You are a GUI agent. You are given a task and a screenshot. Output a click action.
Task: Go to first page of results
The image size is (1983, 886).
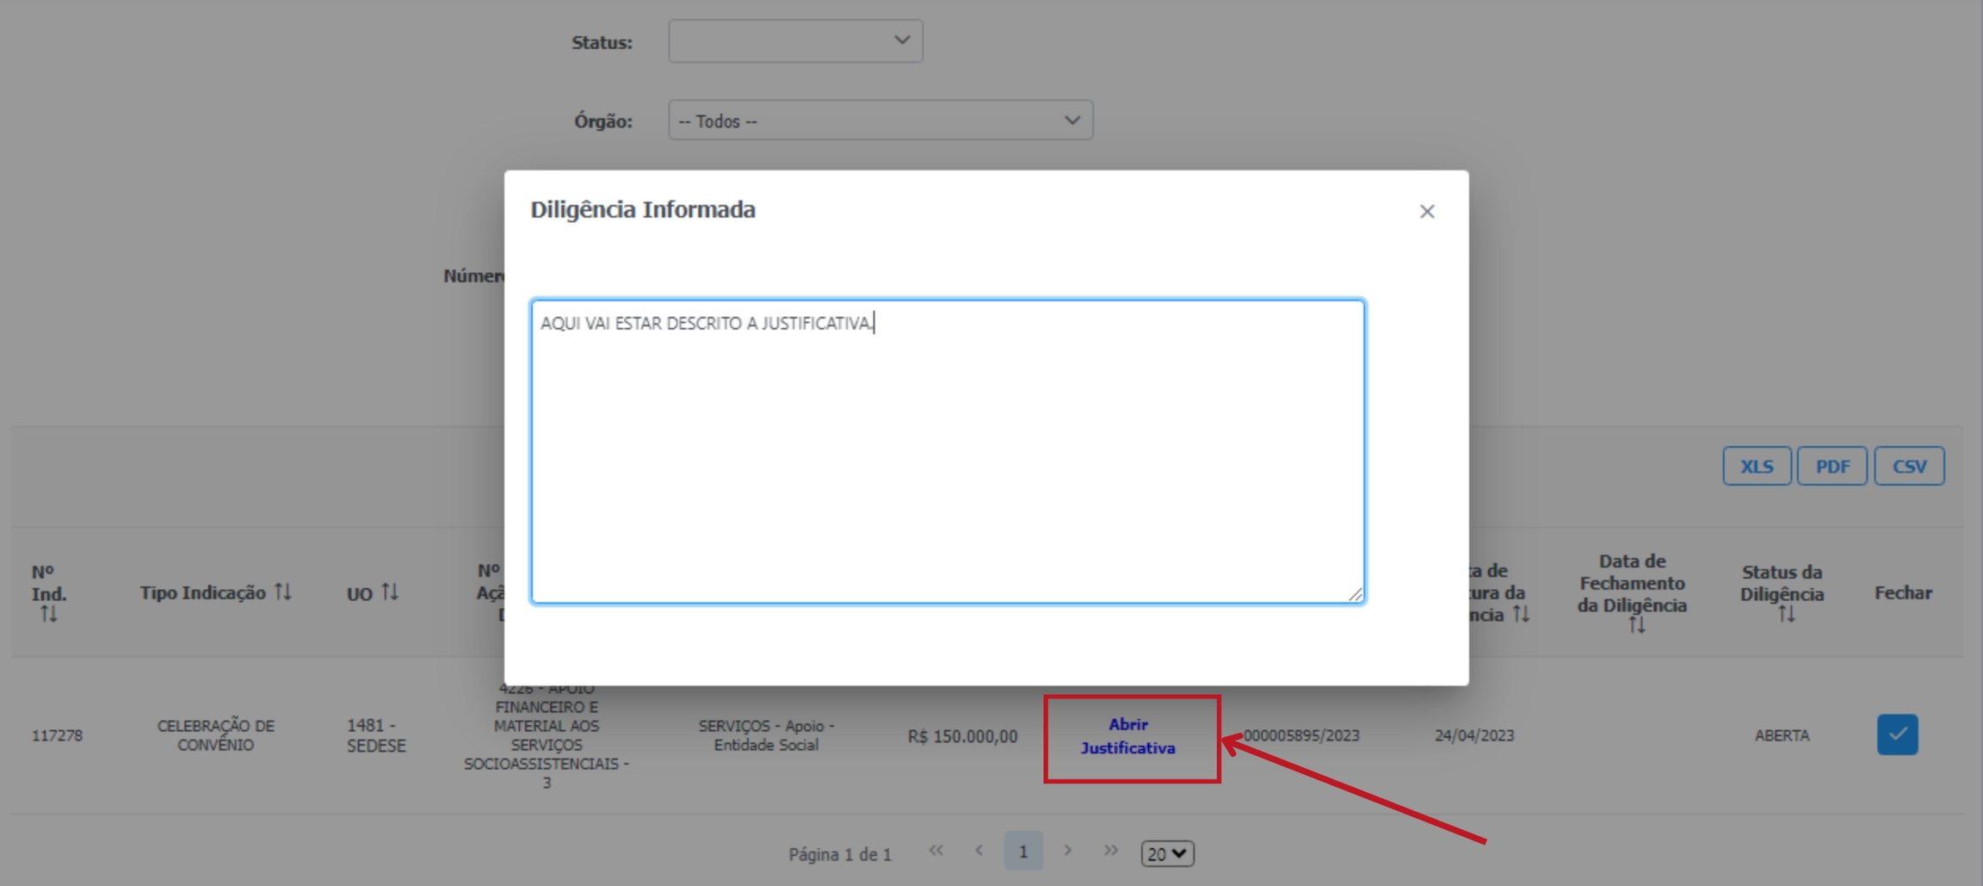pos(936,851)
